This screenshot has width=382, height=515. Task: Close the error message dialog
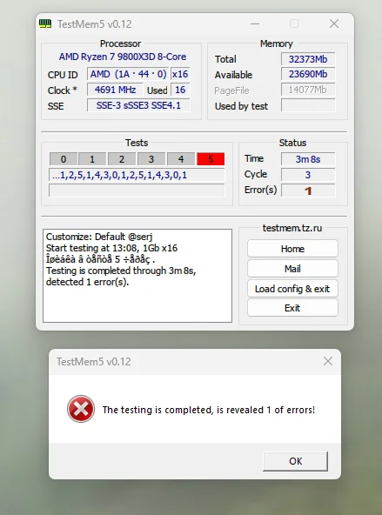pyautogui.click(x=328, y=361)
